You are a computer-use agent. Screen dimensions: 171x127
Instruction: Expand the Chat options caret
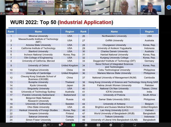point(66,125)
